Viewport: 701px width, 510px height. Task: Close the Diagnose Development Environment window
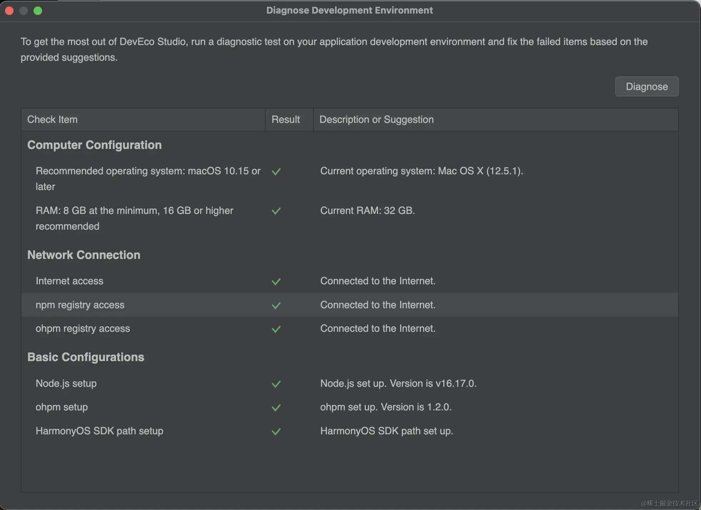[x=10, y=11]
